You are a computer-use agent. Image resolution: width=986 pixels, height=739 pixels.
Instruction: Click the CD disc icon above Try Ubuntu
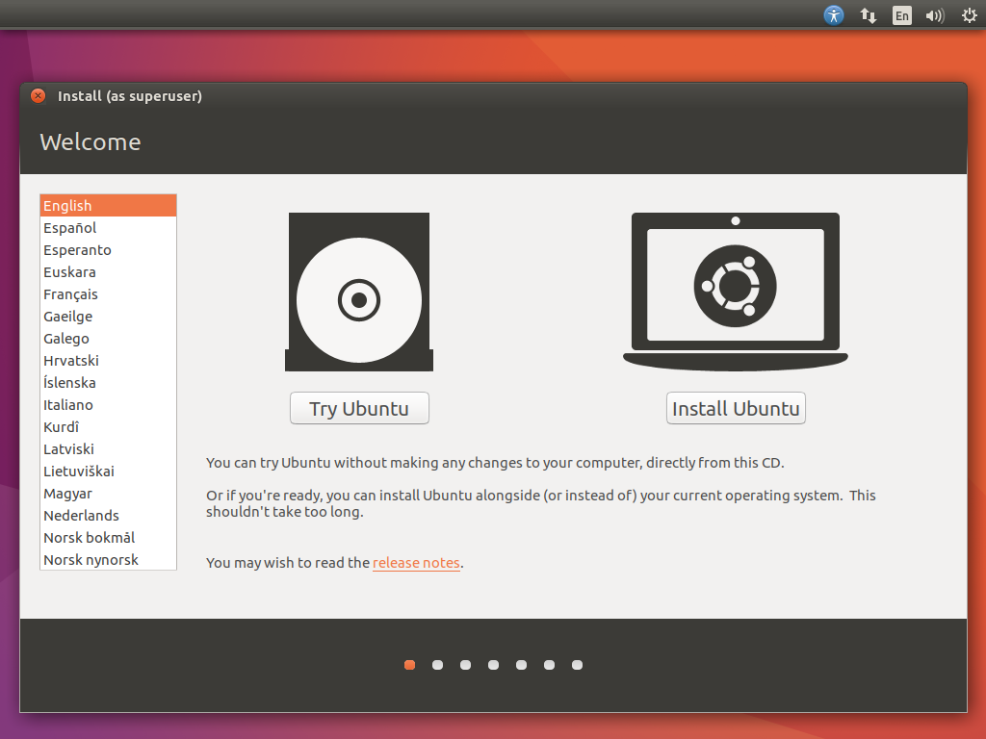pyautogui.click(x=359, y=293)
